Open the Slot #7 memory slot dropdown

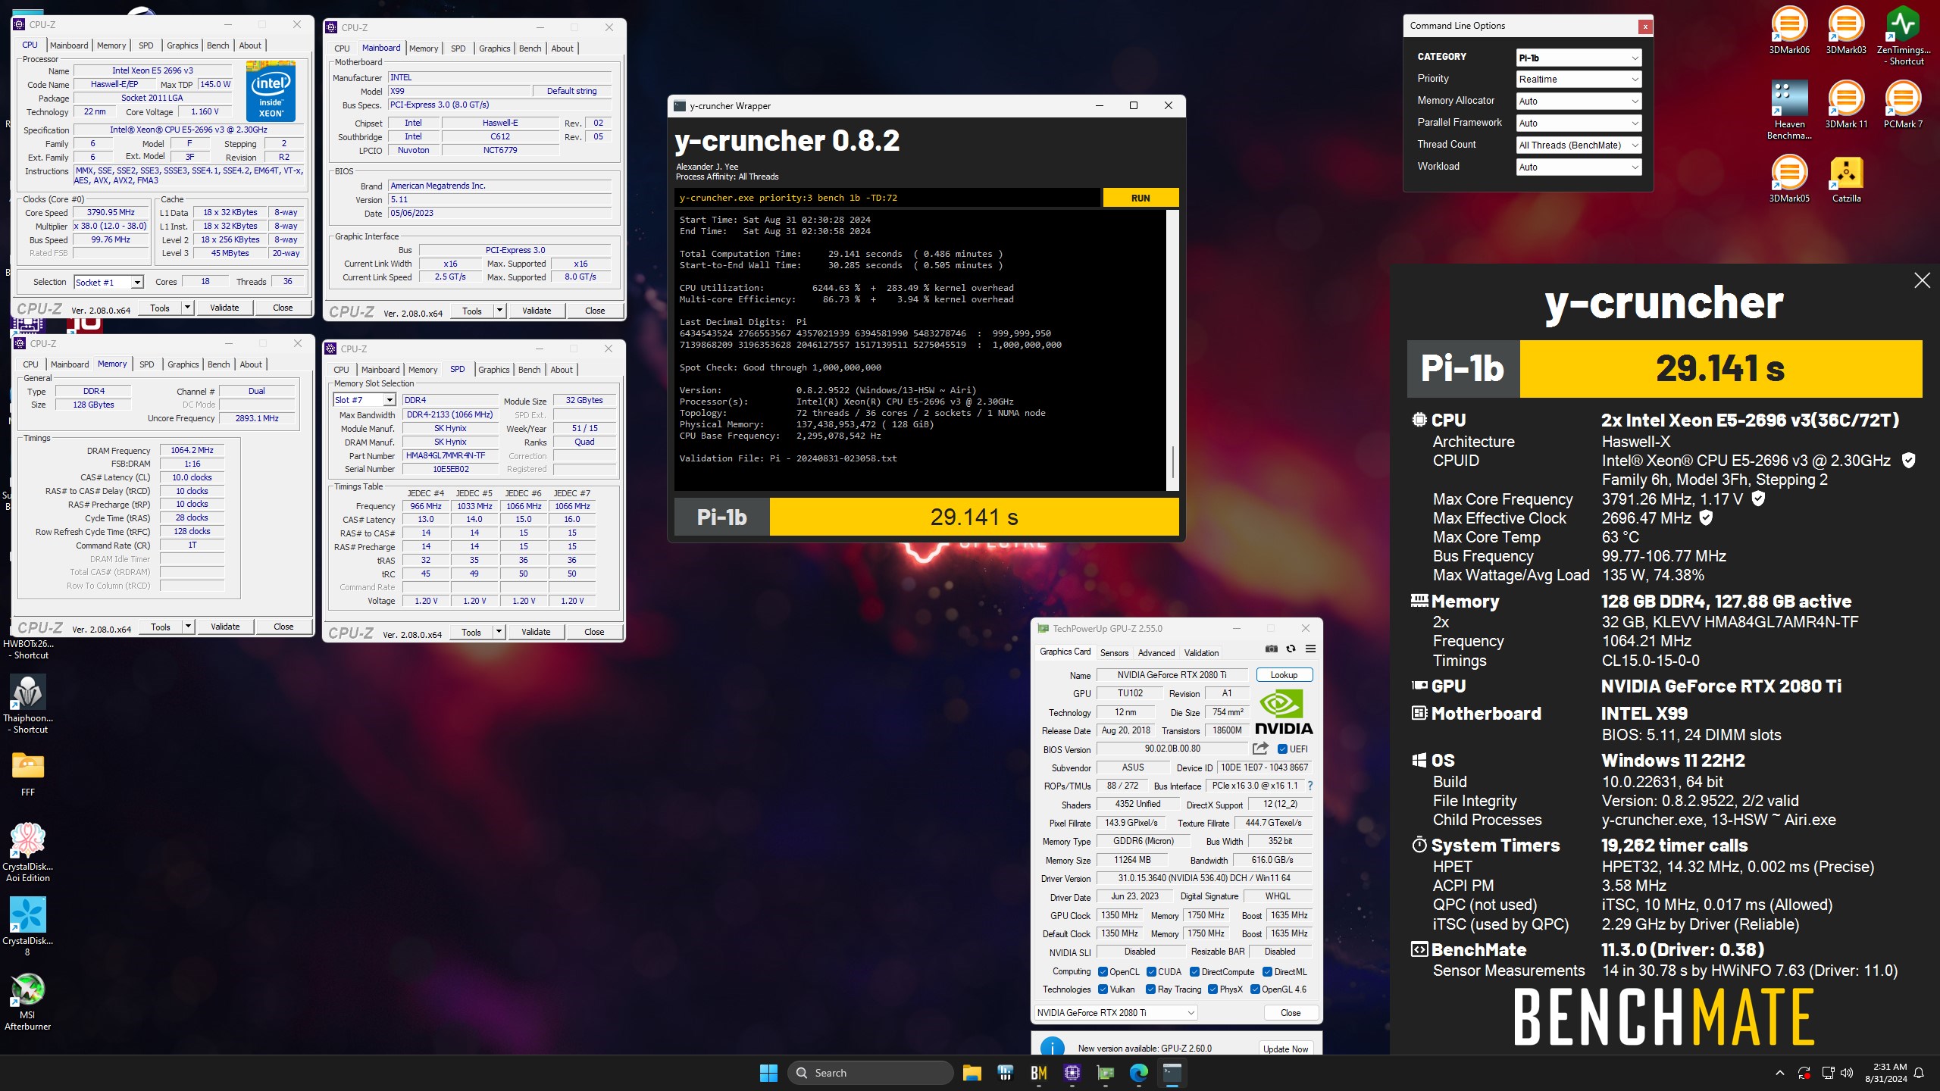(x=364, y=400)
